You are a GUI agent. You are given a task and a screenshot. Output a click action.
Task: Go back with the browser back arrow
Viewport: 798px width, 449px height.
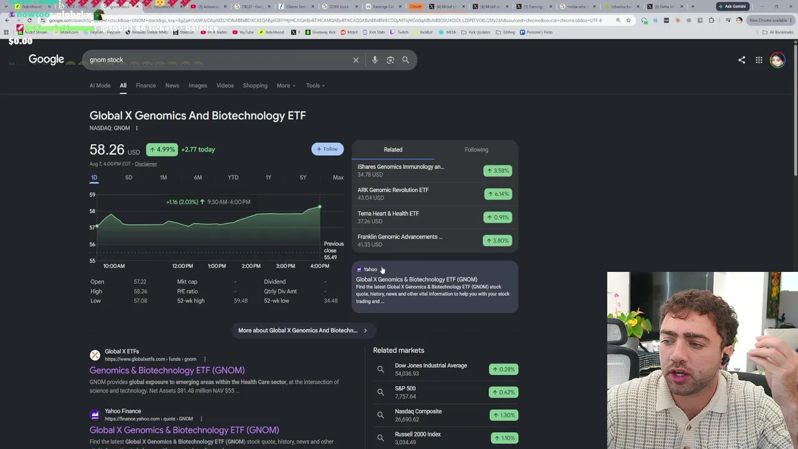click(x=7, y=21)
